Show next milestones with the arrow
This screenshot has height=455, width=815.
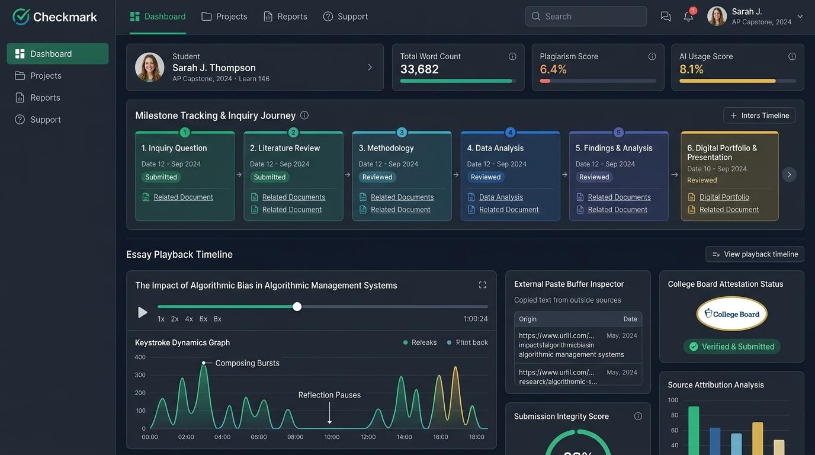click(x=789, y=175)
